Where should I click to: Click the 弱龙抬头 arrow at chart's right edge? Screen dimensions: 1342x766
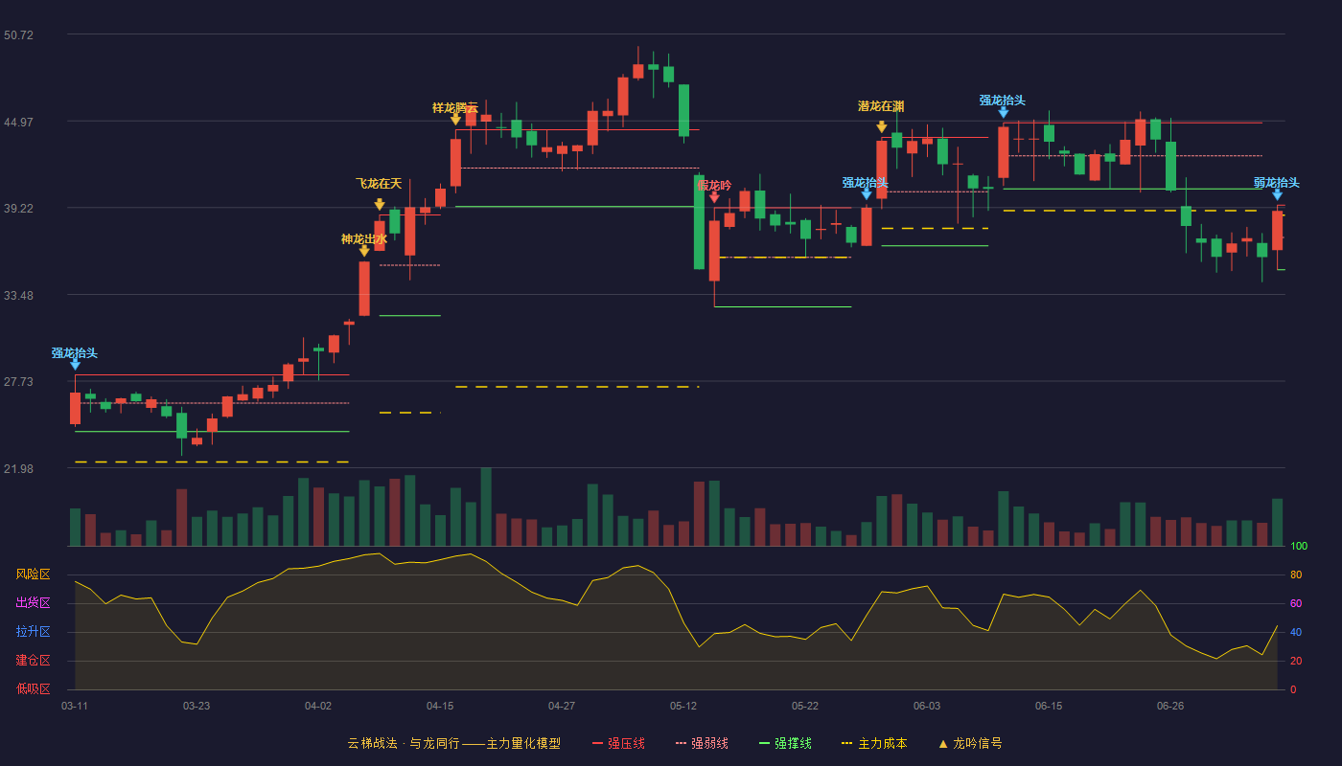pyautogui.click(x=1277, y=194)
